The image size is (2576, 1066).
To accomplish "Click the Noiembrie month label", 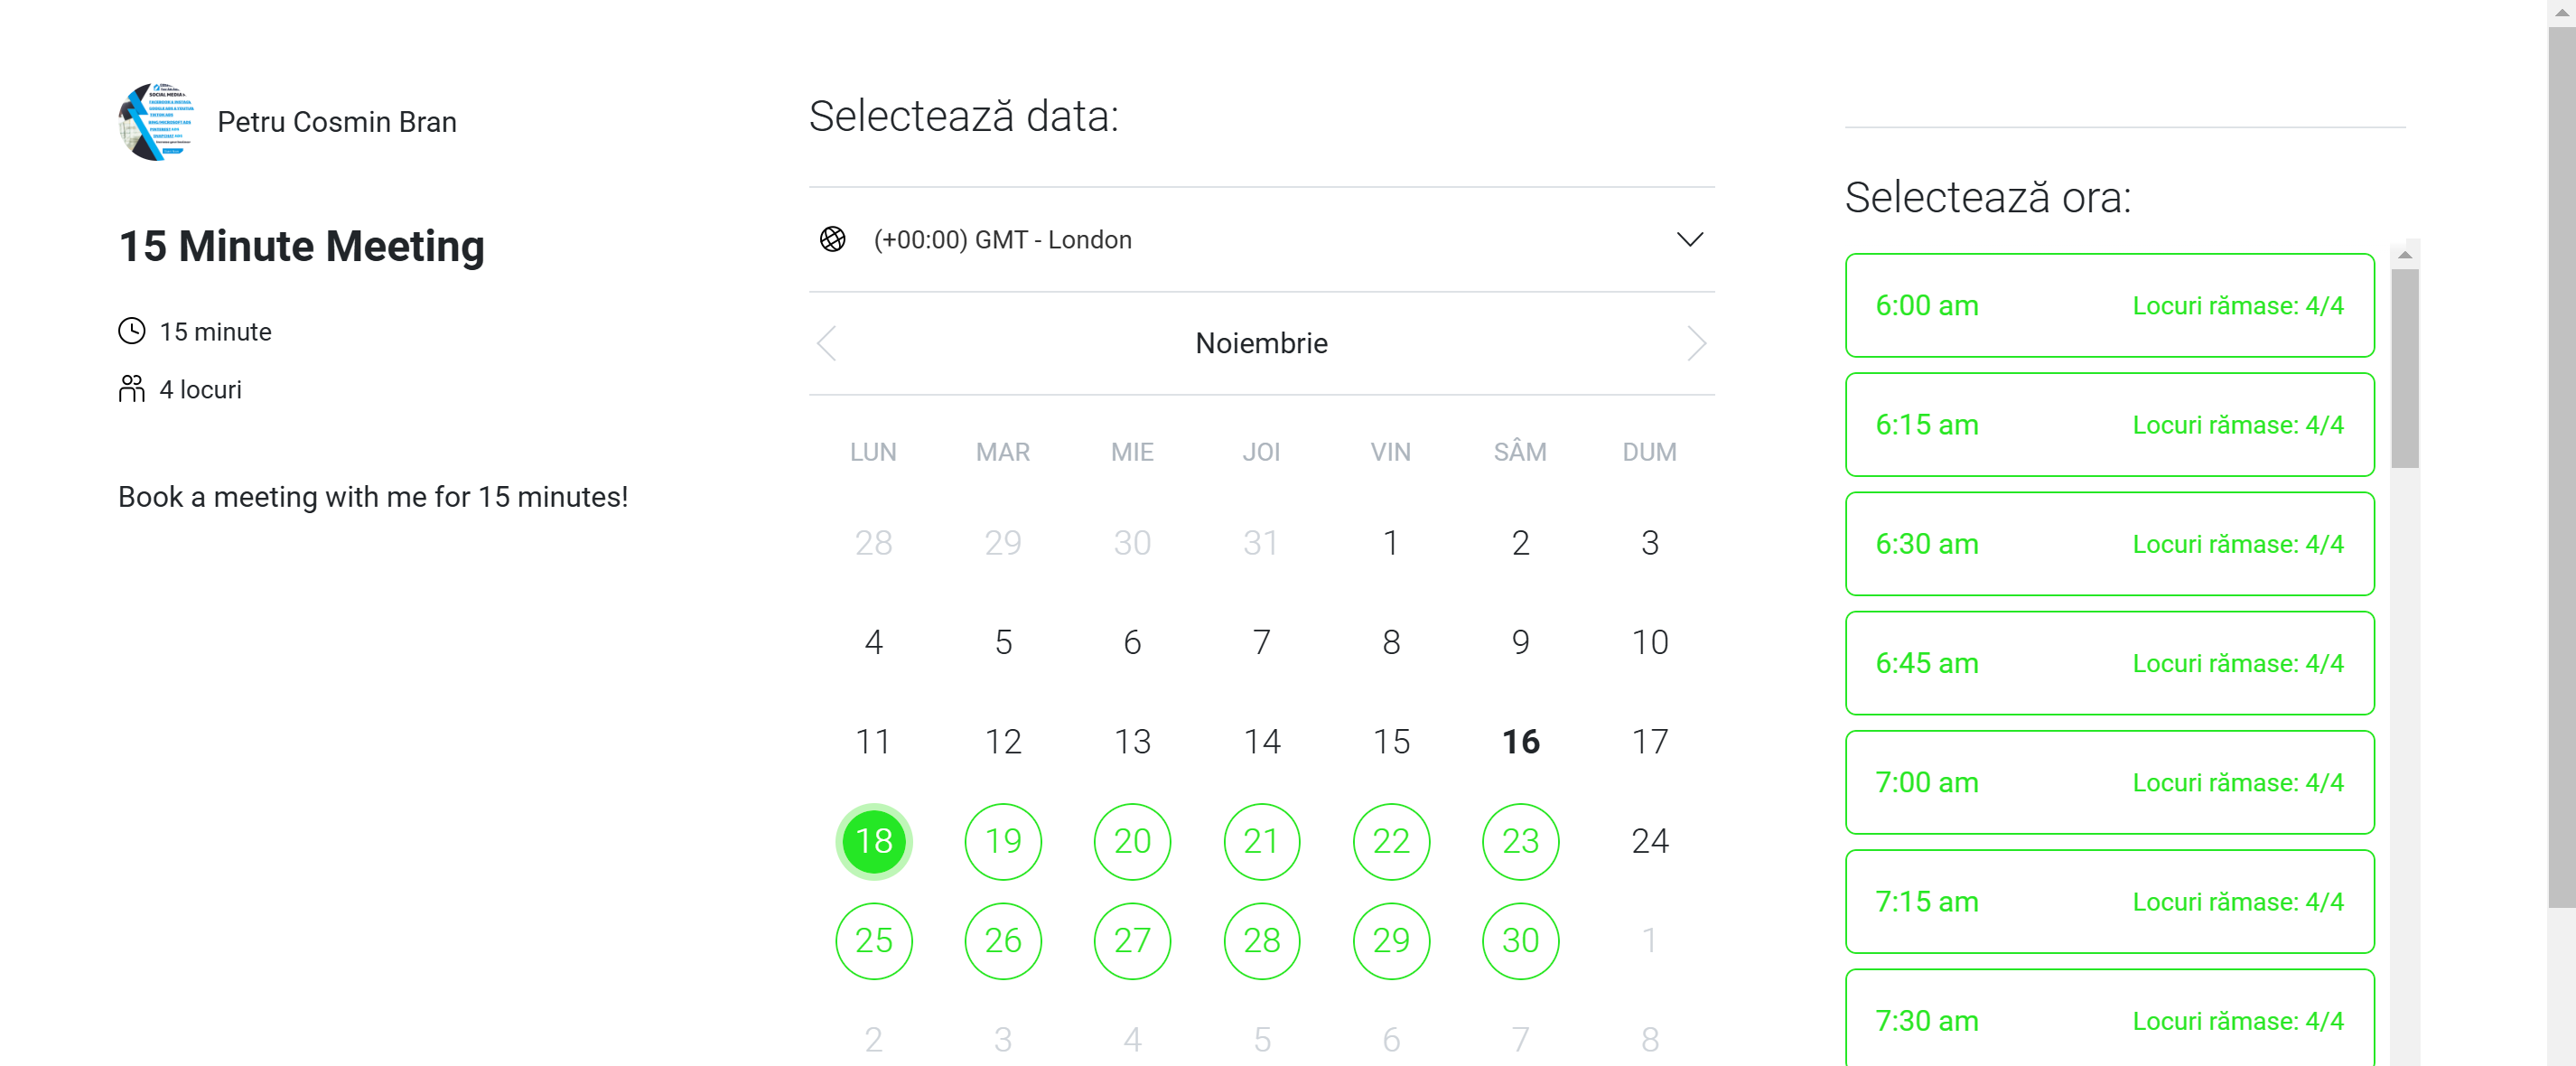I will click(x=1260, y=343).
